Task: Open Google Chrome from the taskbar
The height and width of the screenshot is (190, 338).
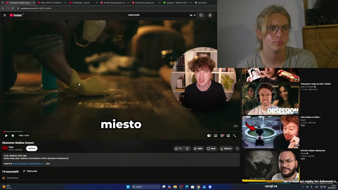Action: (198, 187)
